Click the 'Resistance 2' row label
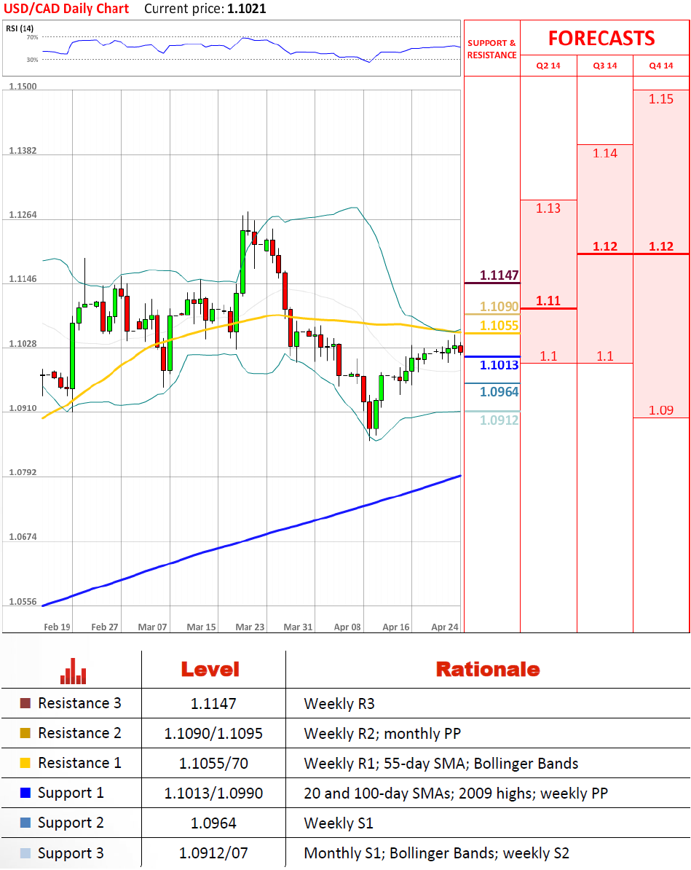The height and width of the screenshot is (870, 691). (x=79, y=733)
